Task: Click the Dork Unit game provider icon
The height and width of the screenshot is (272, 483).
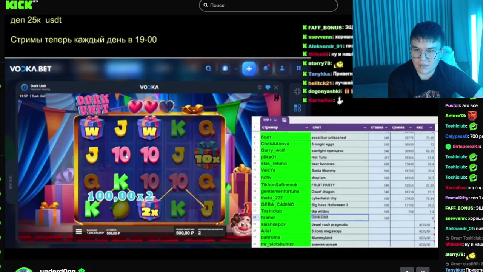Action: (25, 87)
